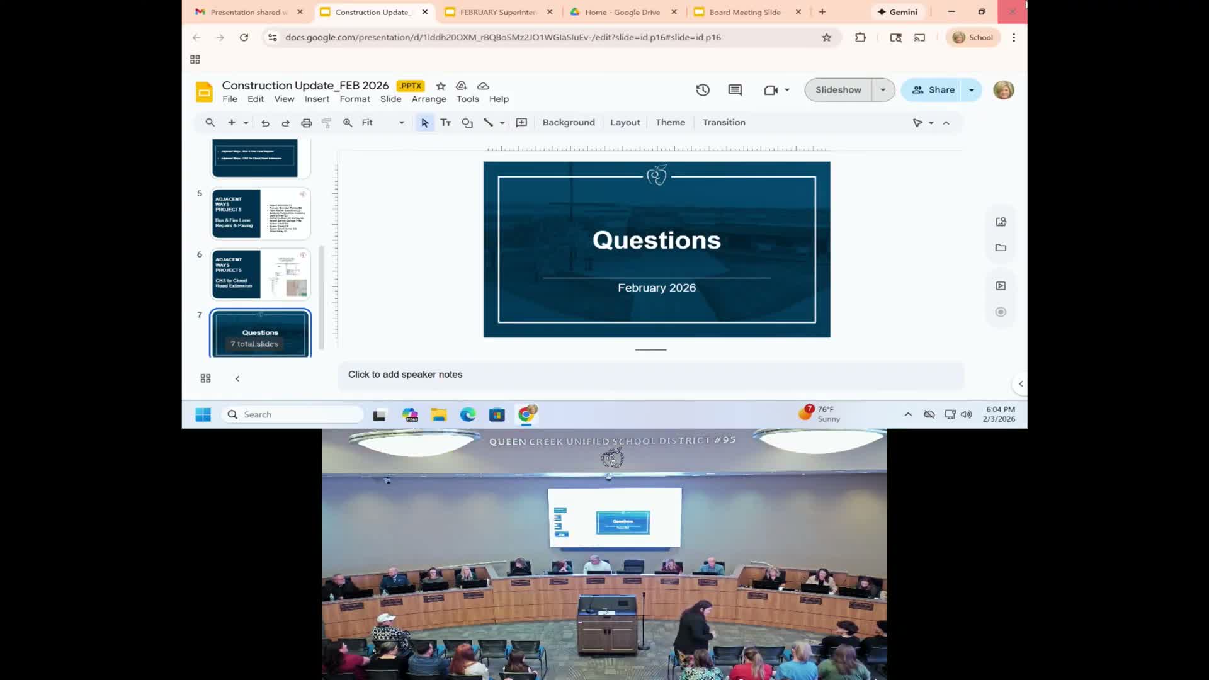Expand the Slideshow options dropdown arrow
This screenshot has height=680, width=1209.
(x=883, y=90)
